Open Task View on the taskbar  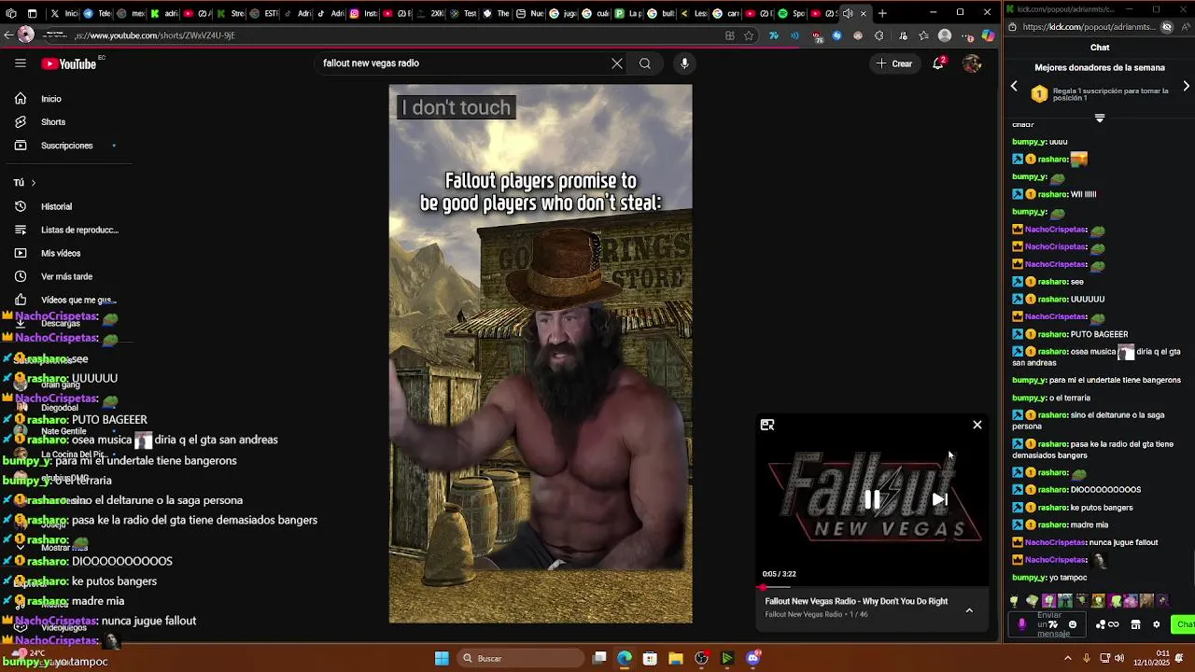point(599,658)
